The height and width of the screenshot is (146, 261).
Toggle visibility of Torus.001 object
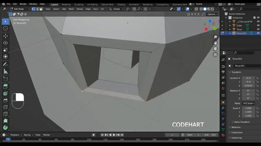click(258, 33)
